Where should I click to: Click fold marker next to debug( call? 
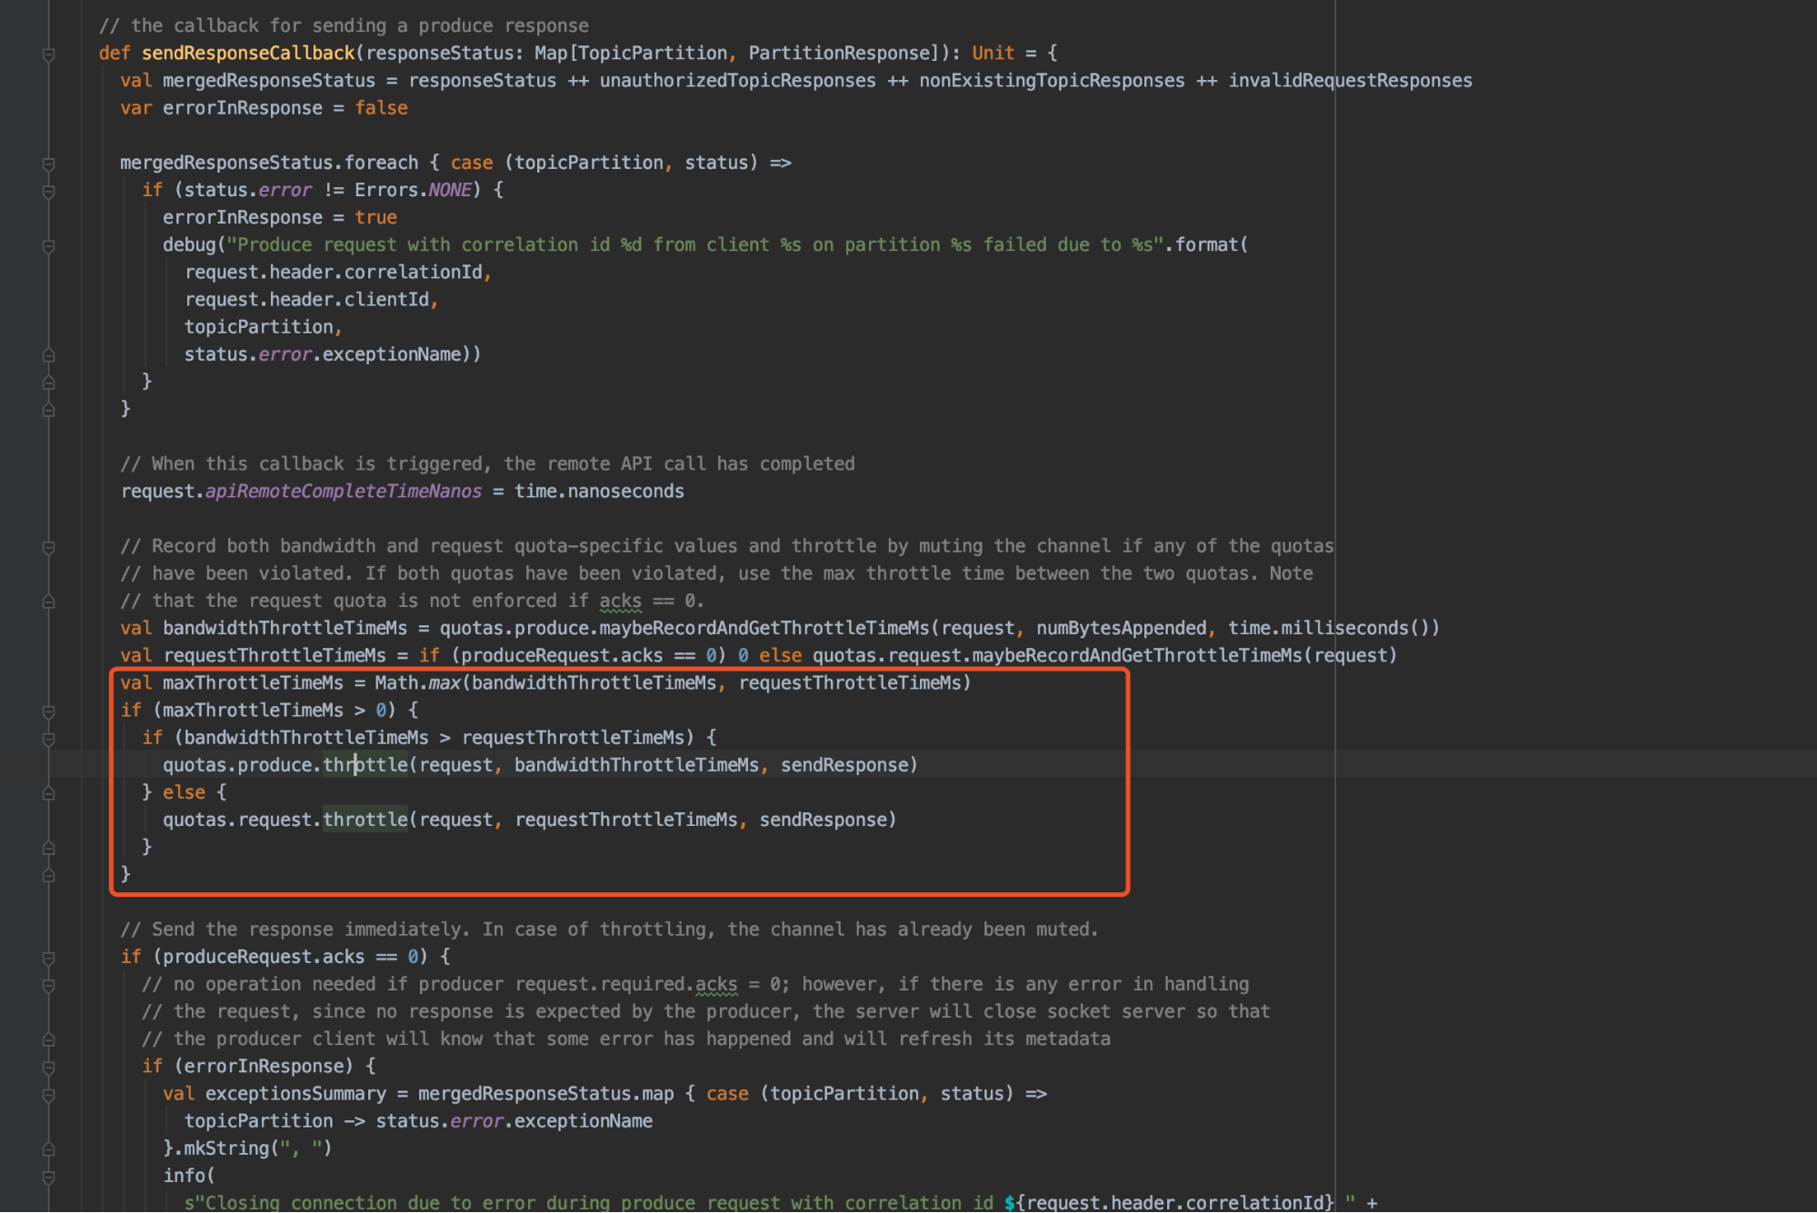(x=49, y=246)
